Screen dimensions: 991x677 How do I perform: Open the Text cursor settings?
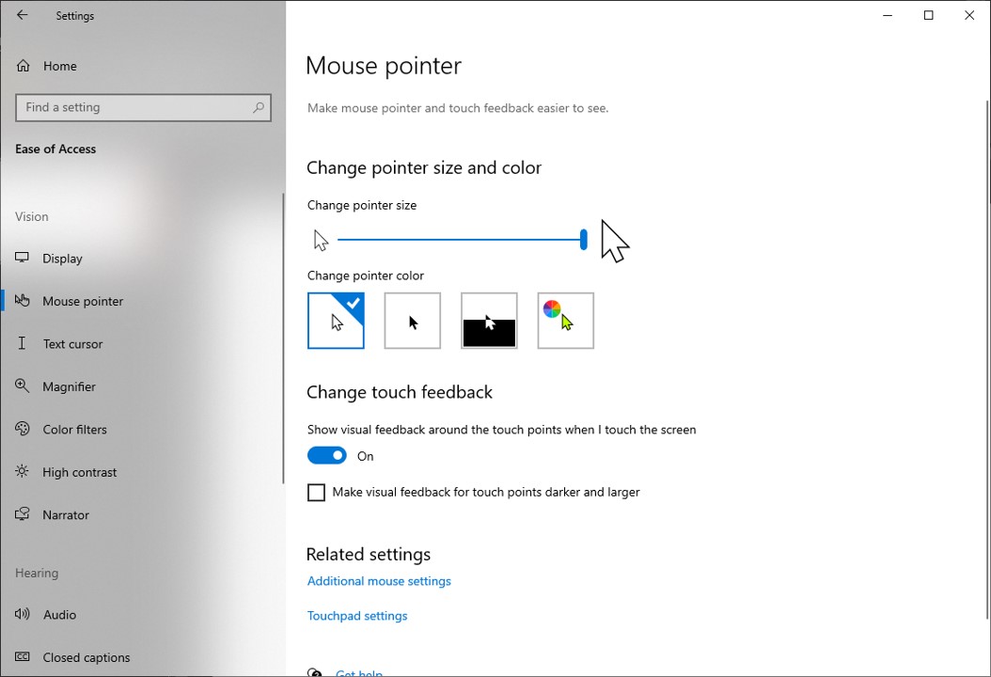(72, 344)
